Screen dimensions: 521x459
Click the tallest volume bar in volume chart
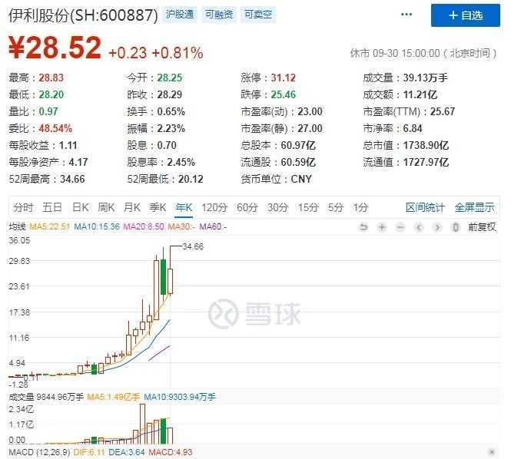click(142, 424)
